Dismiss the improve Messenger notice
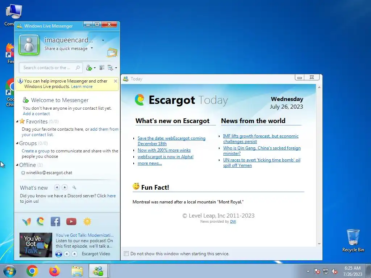Screen dimensions: 371x278 click(116, 81)
